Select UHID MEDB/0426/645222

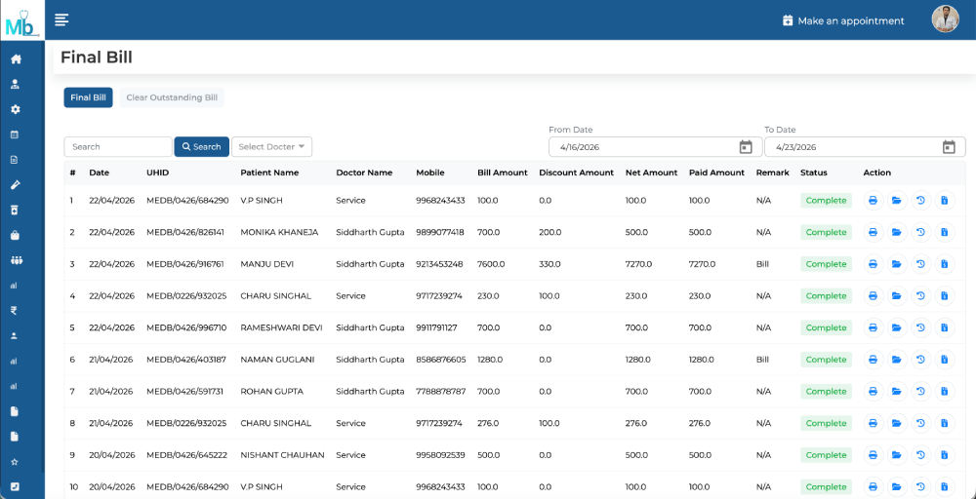(186, 455)
